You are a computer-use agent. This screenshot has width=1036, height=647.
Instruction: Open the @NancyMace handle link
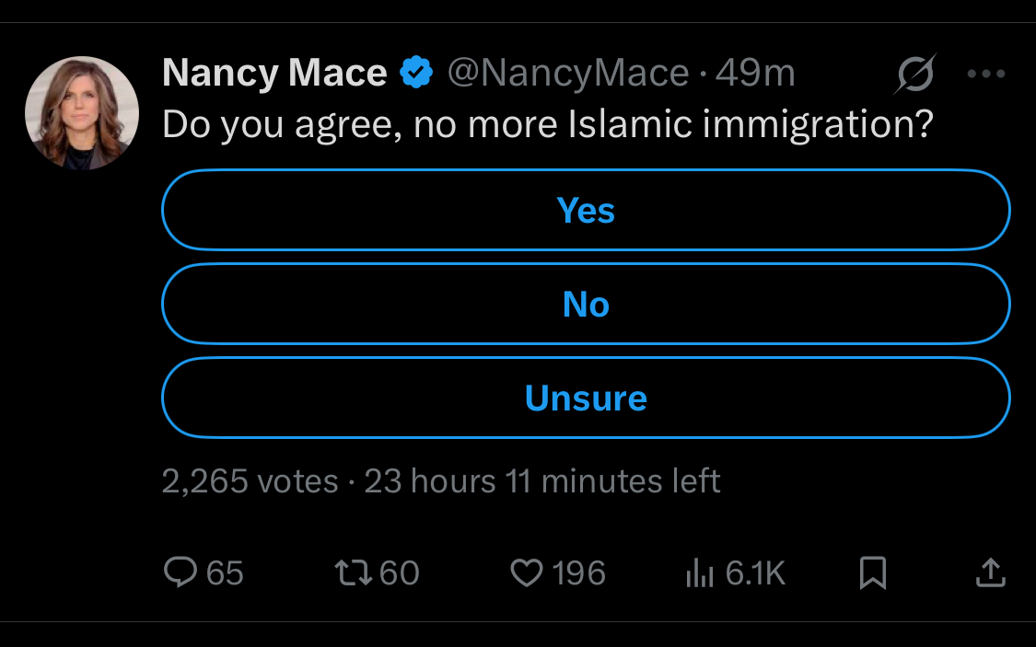point(567,74)
